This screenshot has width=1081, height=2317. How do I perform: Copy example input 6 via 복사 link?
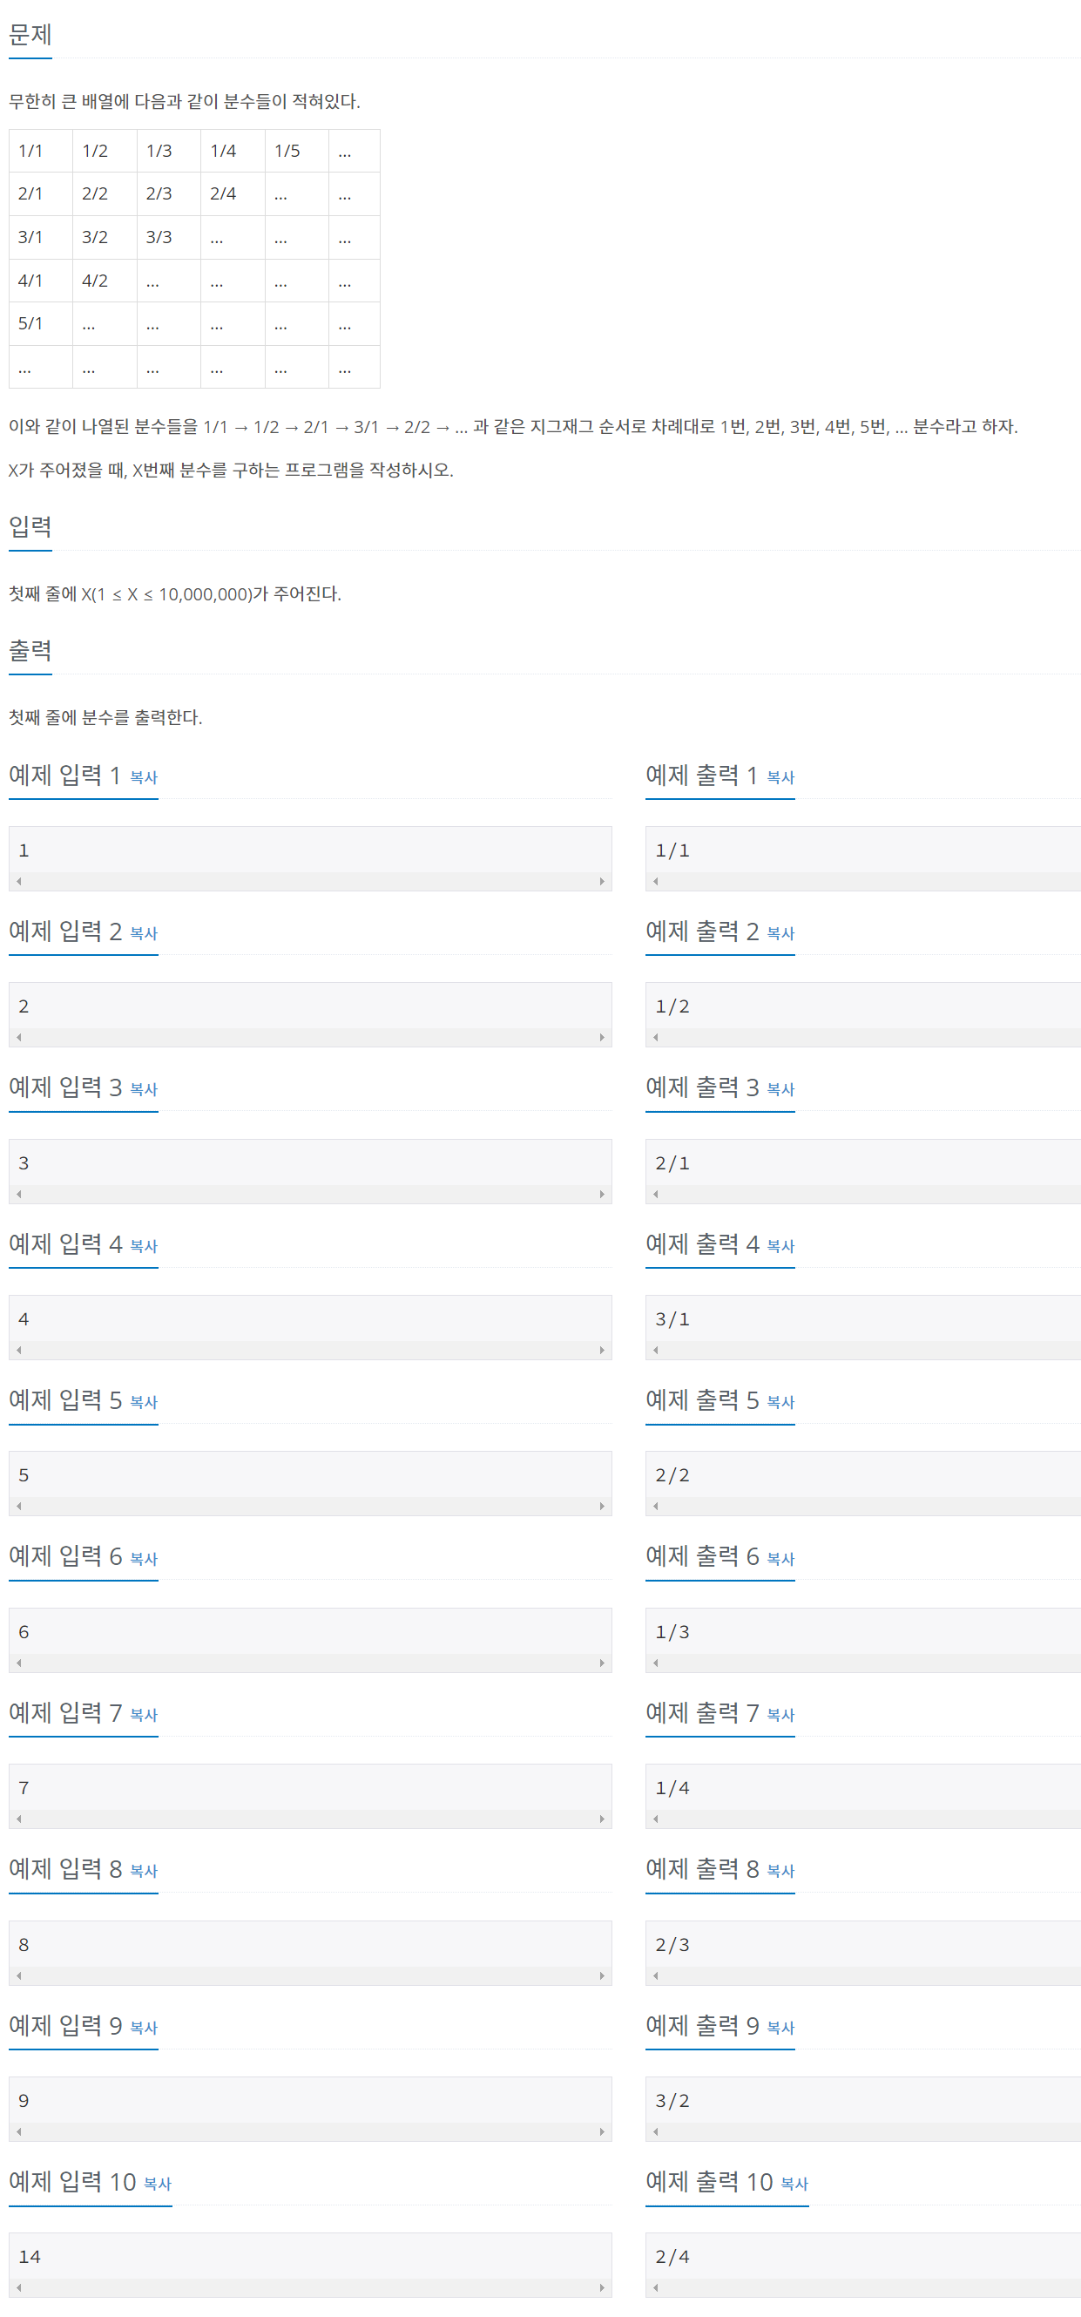144,1559
